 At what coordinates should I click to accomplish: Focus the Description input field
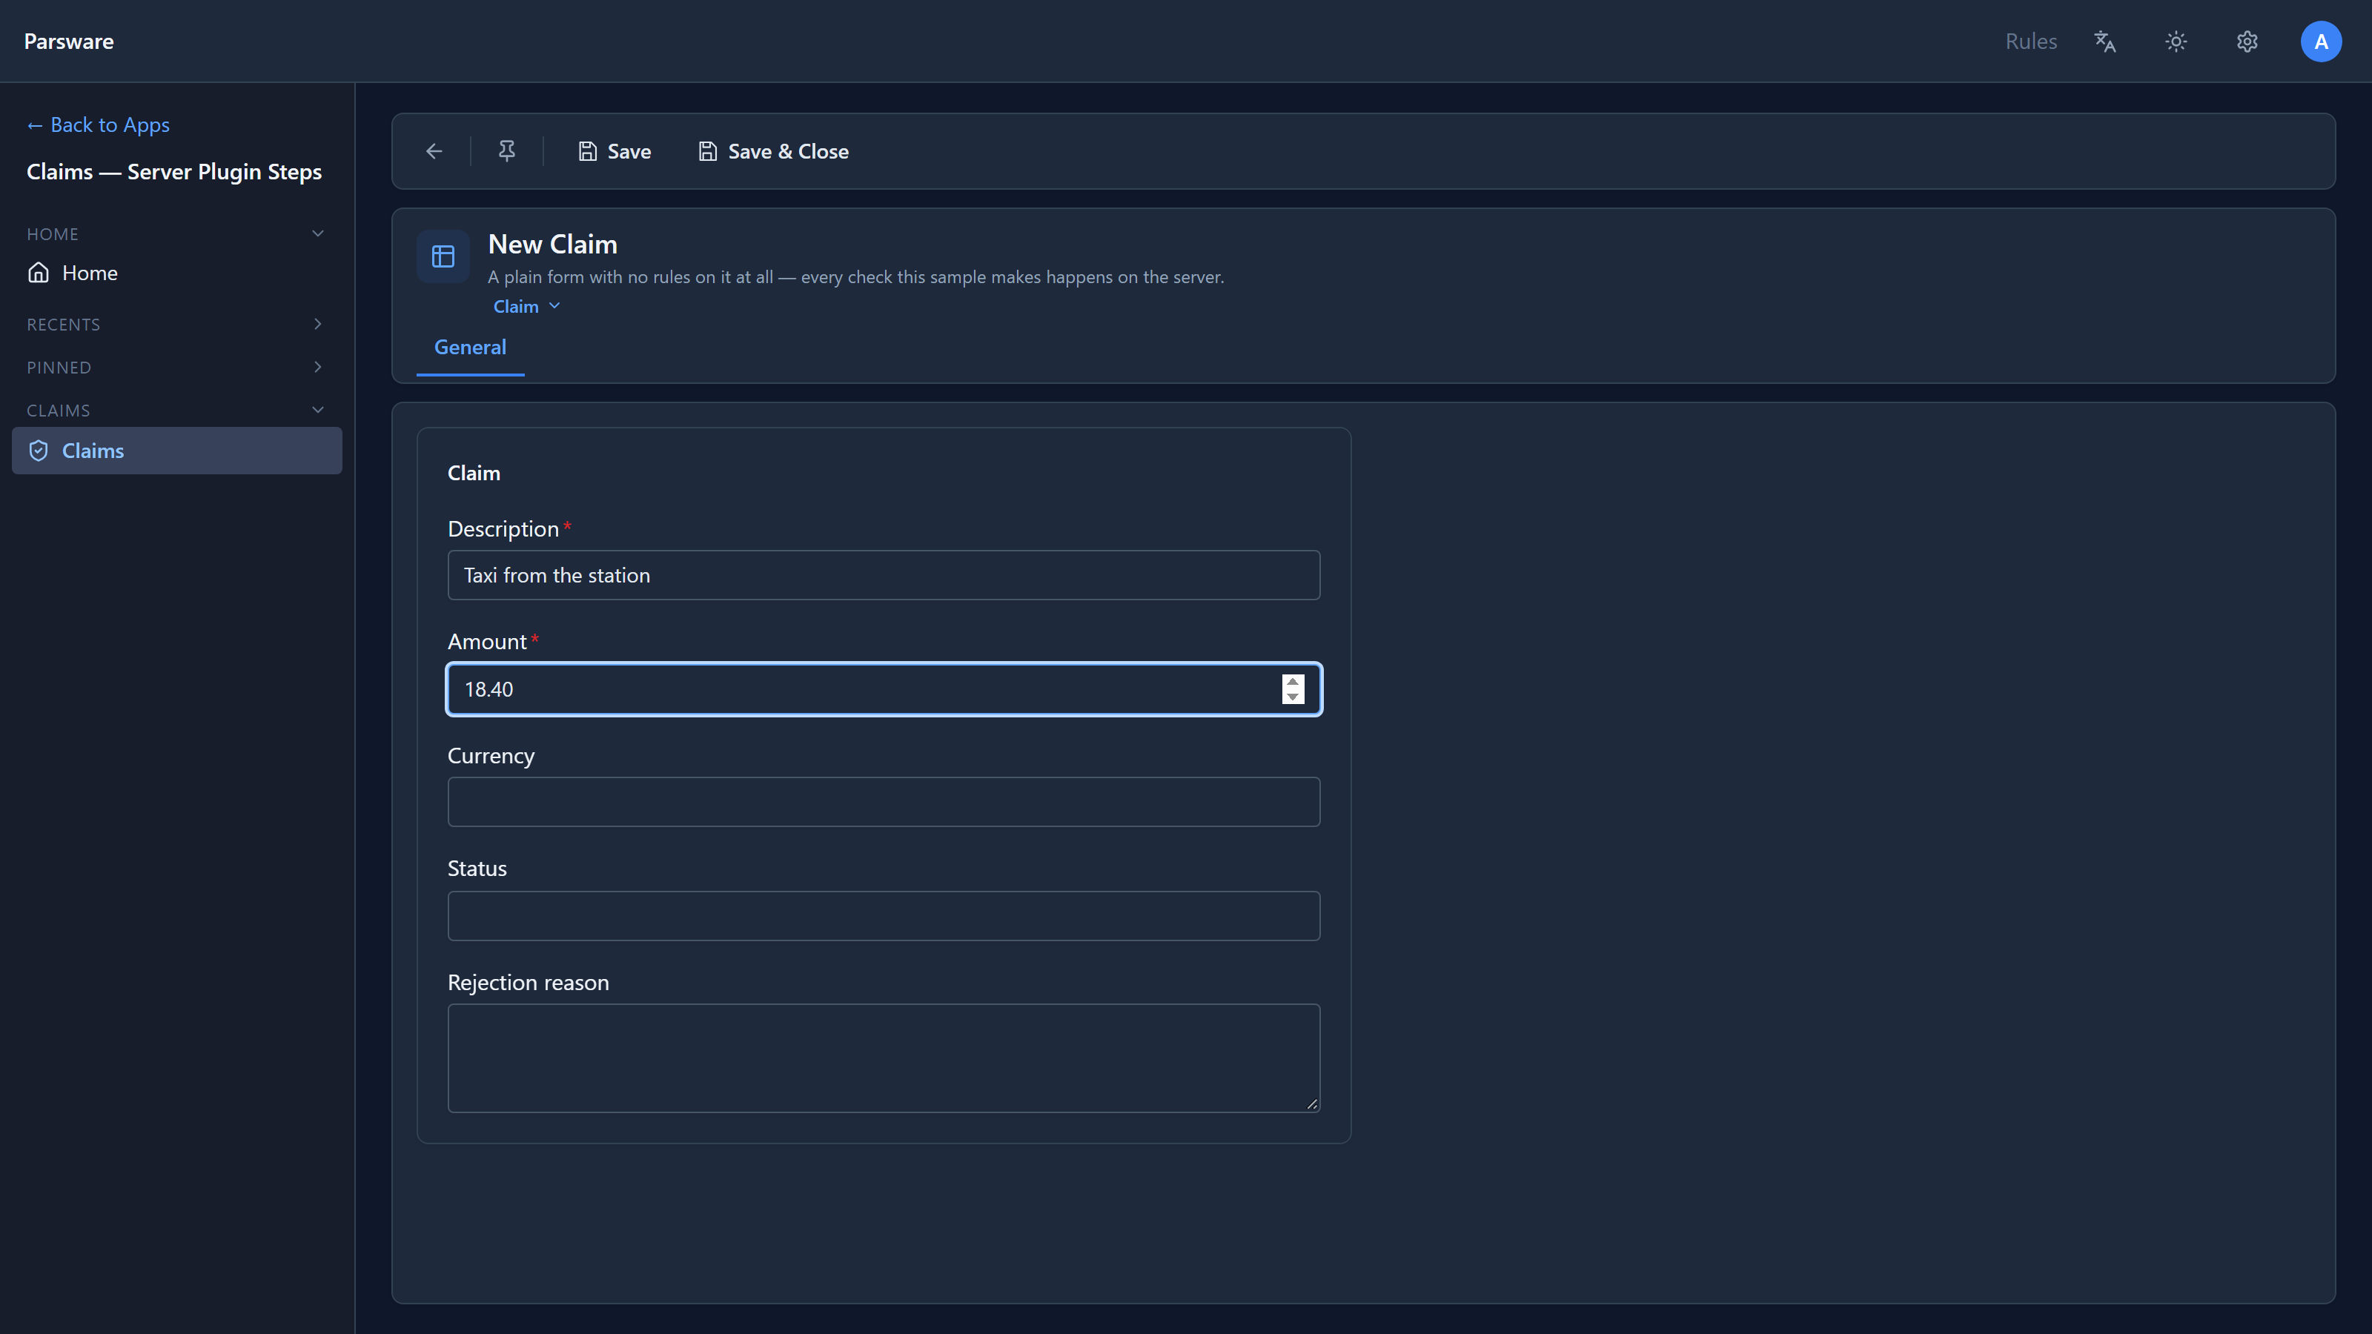[883, 575]
